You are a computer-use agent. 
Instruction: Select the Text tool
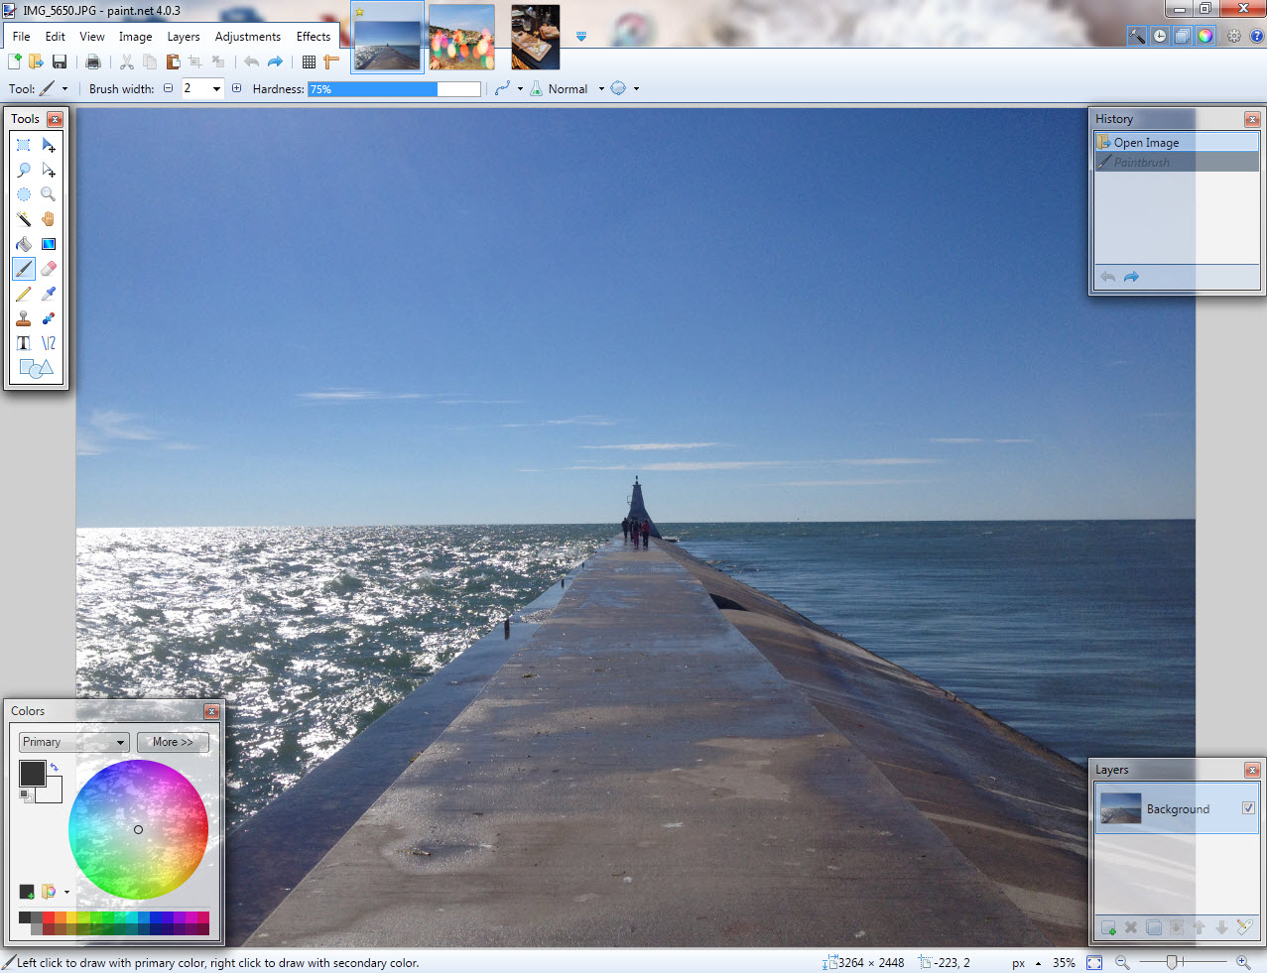click(24, 342)
